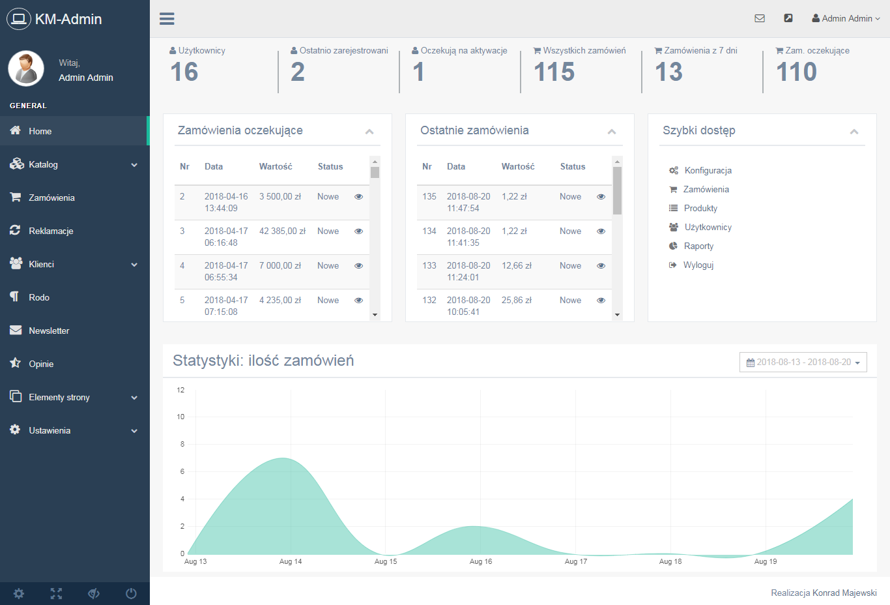Click the admin avatar picture

(x=26, y=68)
